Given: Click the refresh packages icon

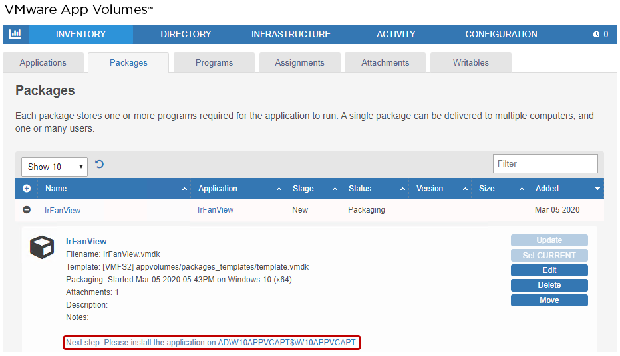Looking at the screenshot, I should [x=100, y=165].
